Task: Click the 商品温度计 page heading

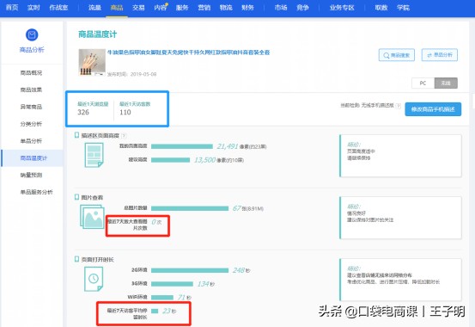Action: point(98,34)
